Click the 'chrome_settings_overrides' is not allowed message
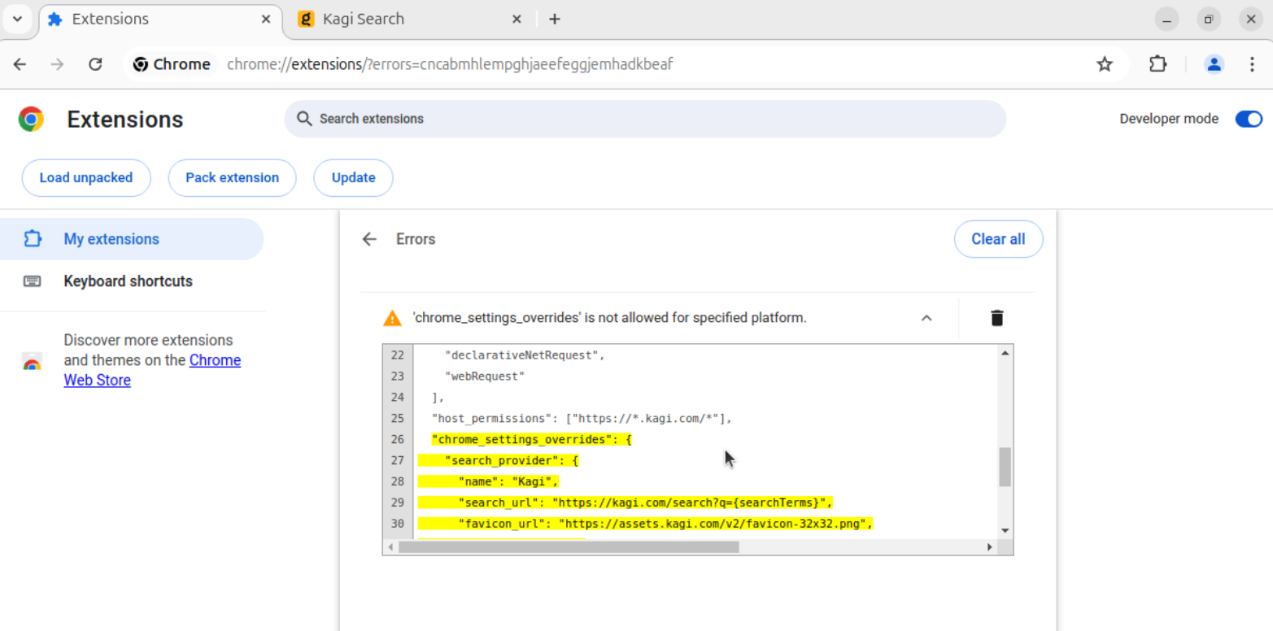This screenshot has width=1273, height=631. tap(609, 318)
